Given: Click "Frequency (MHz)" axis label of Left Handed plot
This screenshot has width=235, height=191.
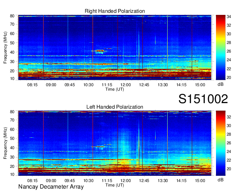Looking at the screenshot, I should click(5, 143).
